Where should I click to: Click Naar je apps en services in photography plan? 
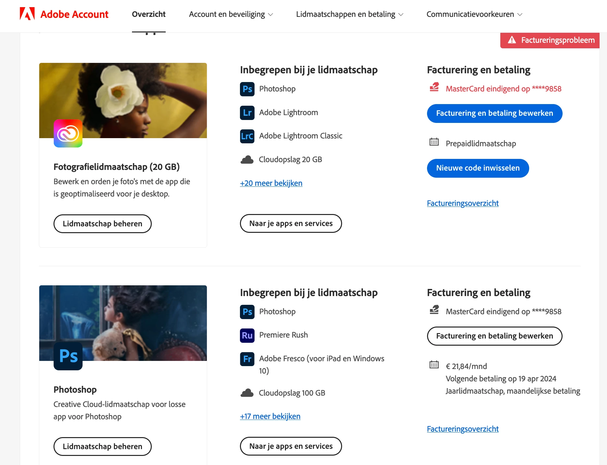click(291, 223)
